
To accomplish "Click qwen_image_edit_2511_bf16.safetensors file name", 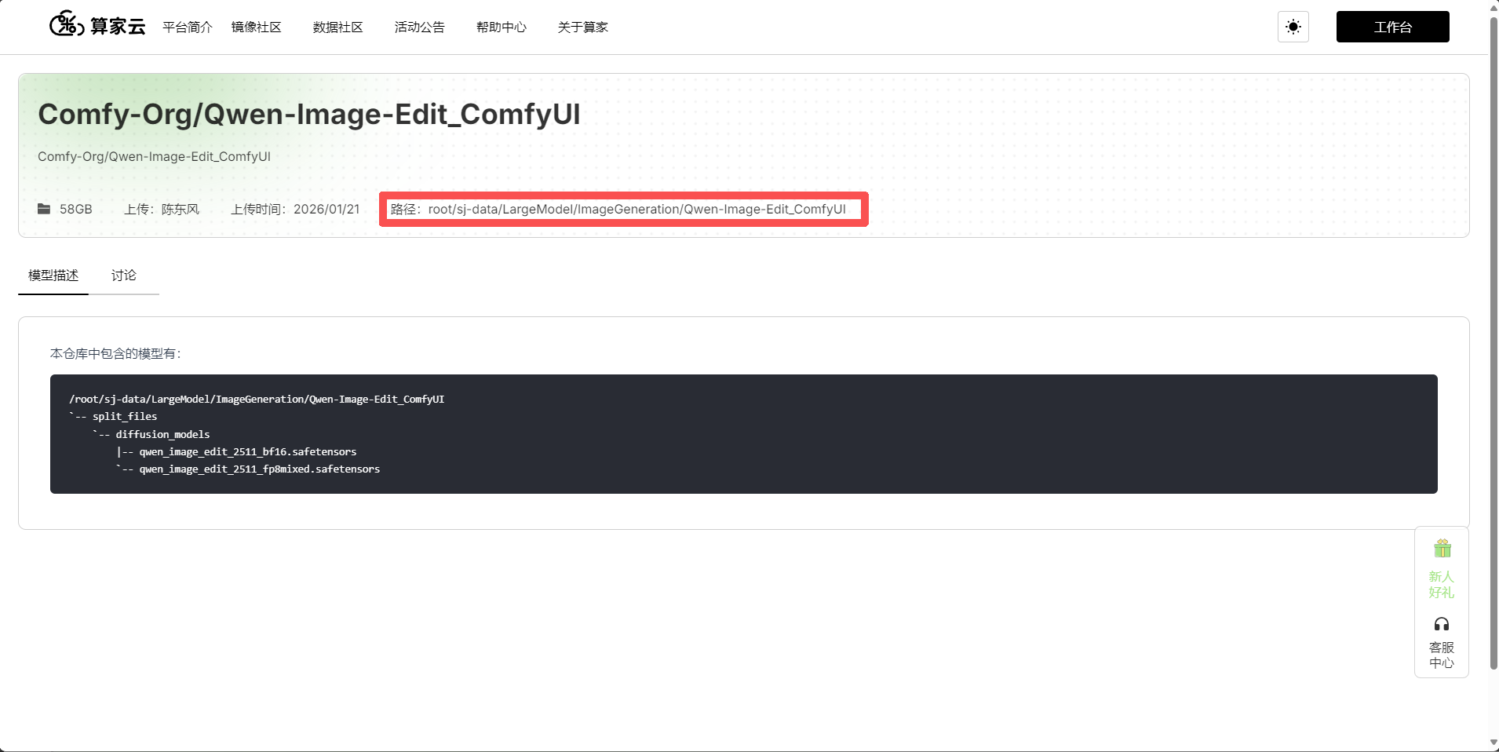I will click(x=248, y=452).
